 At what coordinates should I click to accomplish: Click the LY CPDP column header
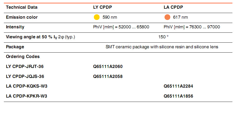pos(103,7)
